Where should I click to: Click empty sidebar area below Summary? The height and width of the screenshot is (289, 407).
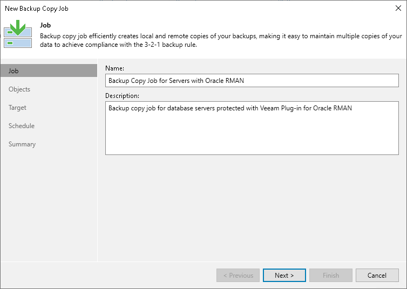49,205
